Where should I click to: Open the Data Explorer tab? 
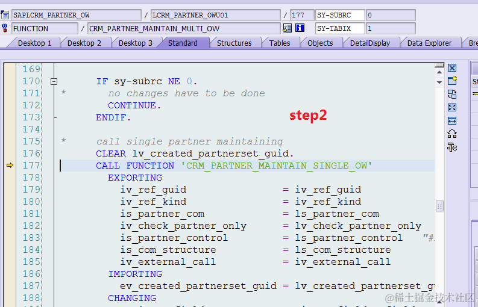coord(429,43)
